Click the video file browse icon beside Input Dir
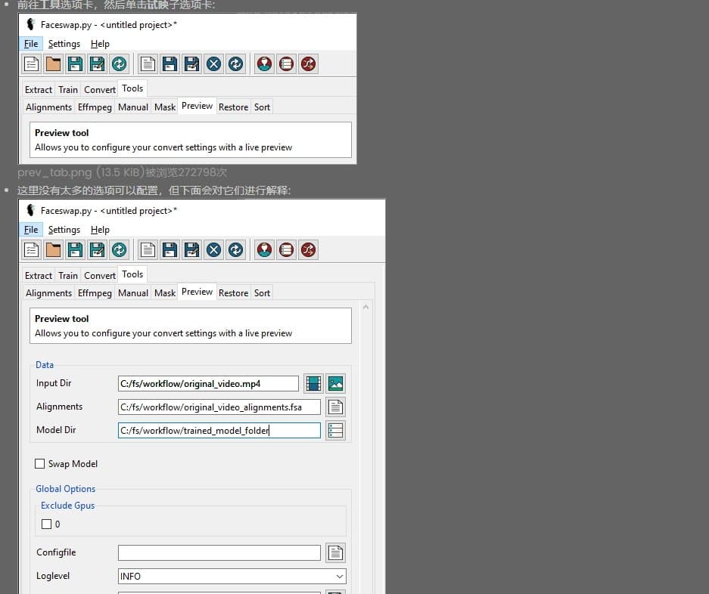This screenshot has width=709, height=594. (x=313, y=383)
